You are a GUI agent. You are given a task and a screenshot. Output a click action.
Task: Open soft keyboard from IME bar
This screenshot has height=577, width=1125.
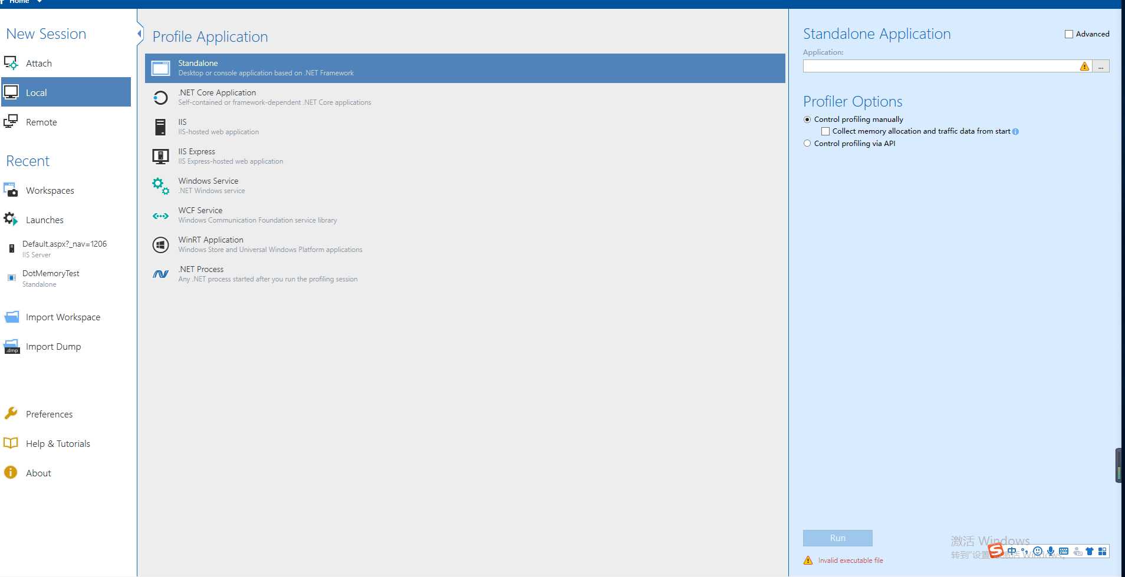point(1064,552)
